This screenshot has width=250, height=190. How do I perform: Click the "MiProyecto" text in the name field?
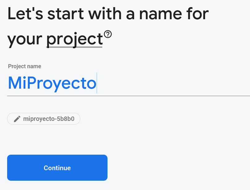52,83
